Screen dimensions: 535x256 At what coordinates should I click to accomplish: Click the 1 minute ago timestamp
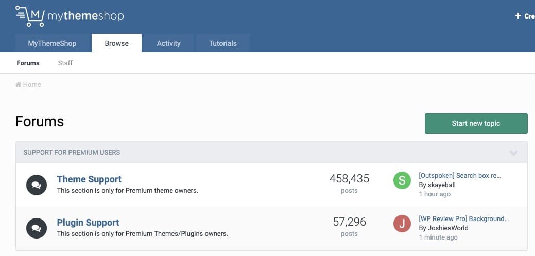click(438, 237)
